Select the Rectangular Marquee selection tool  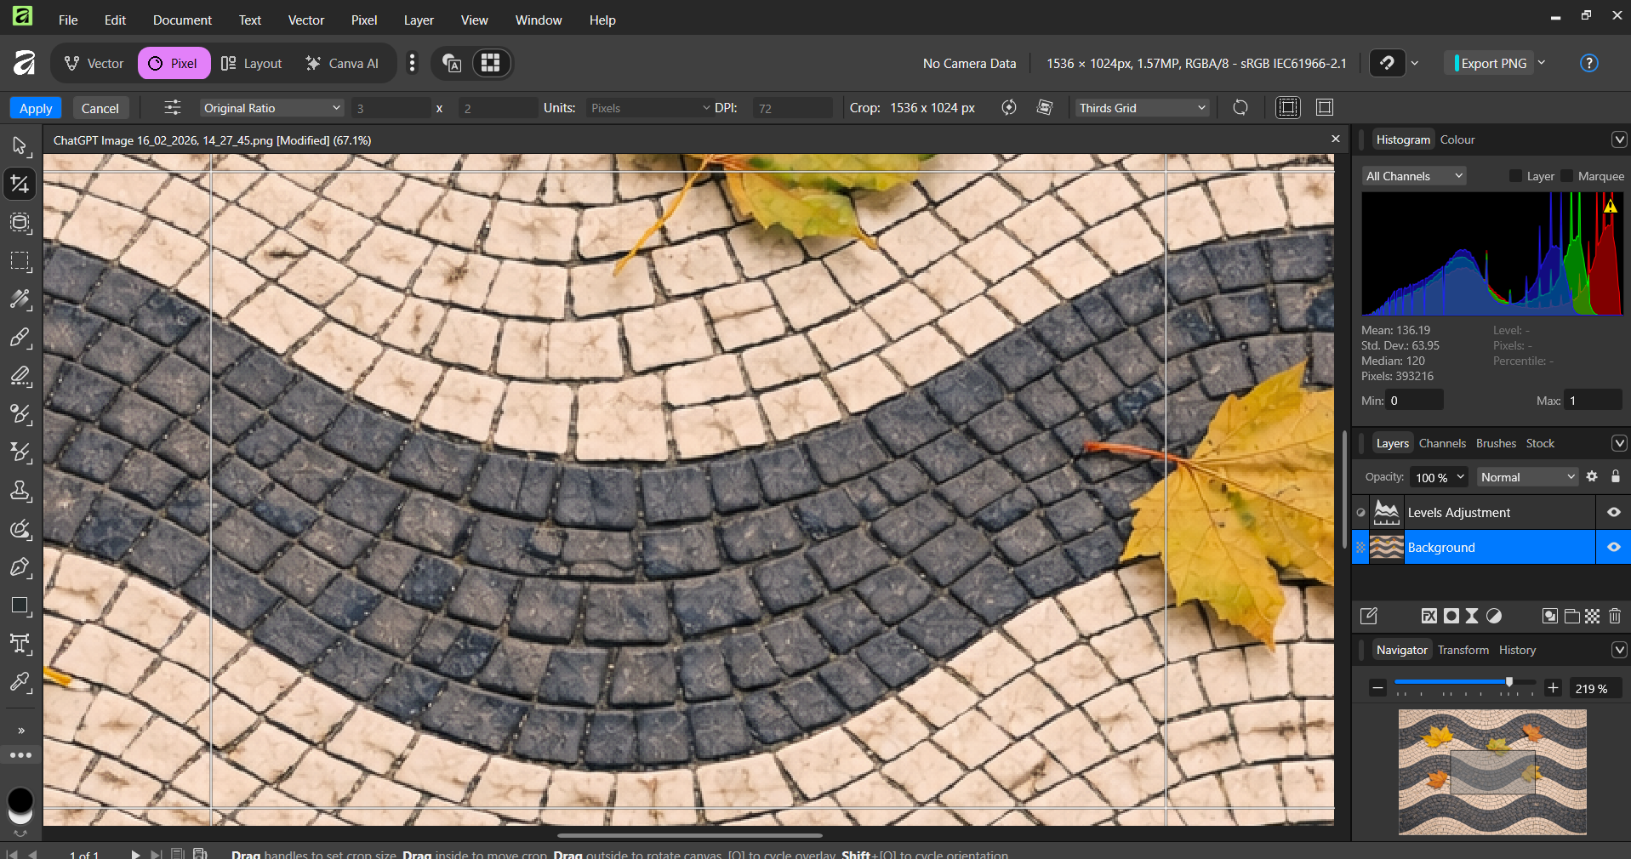20,261
